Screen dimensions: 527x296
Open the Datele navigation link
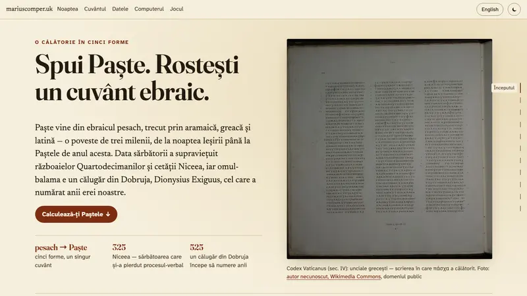pyautogui.click(x=120, y=9)
